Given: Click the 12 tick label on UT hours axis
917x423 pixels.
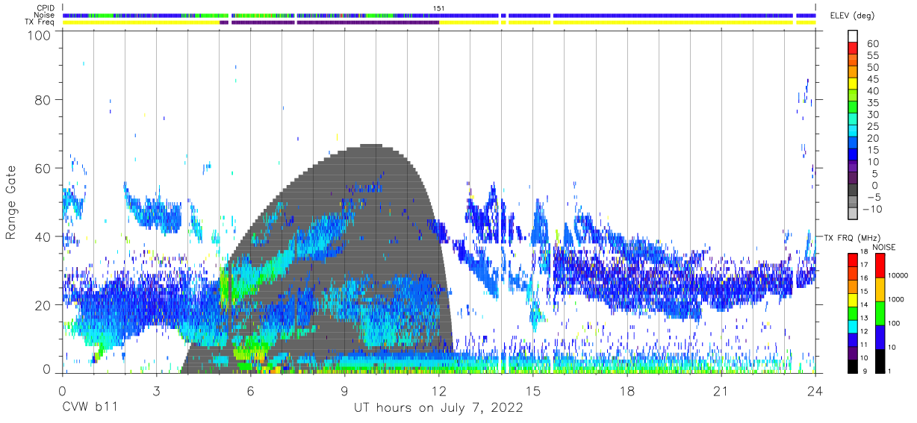Looking at the screenshot, I should 438,390.
